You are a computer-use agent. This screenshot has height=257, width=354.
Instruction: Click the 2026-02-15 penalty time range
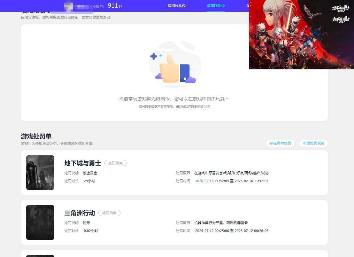[232, 181]
